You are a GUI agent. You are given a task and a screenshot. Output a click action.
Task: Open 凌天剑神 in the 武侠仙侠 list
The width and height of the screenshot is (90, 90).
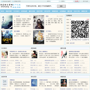[x=33, y=63]
